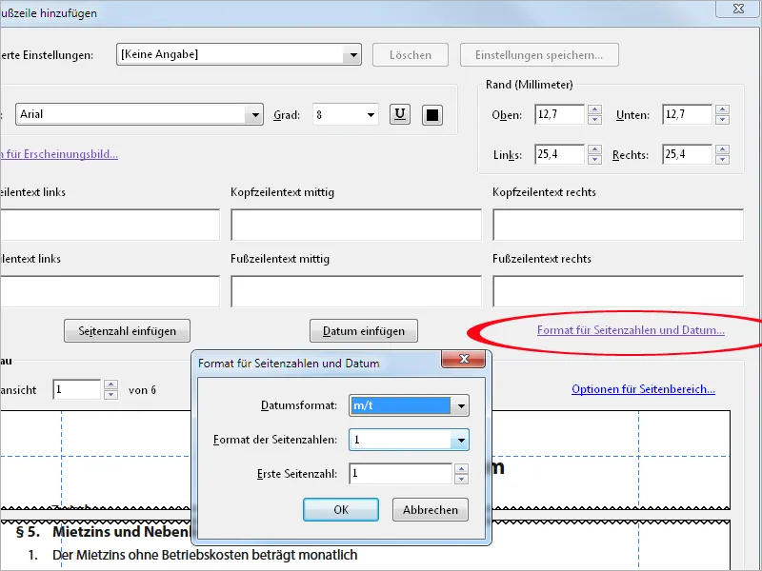
Task: Increase the Erste Seitenzahl value
Action: pos(462,468)
